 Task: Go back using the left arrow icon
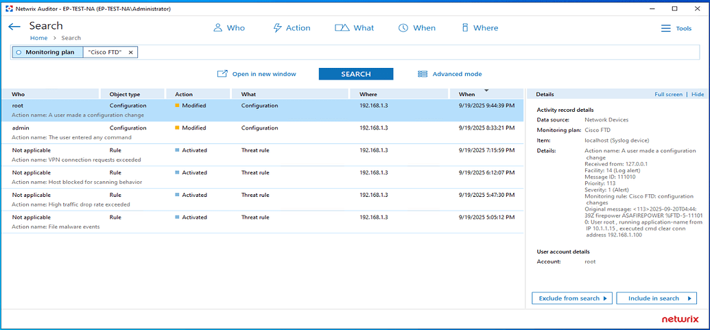click(14, 27)
